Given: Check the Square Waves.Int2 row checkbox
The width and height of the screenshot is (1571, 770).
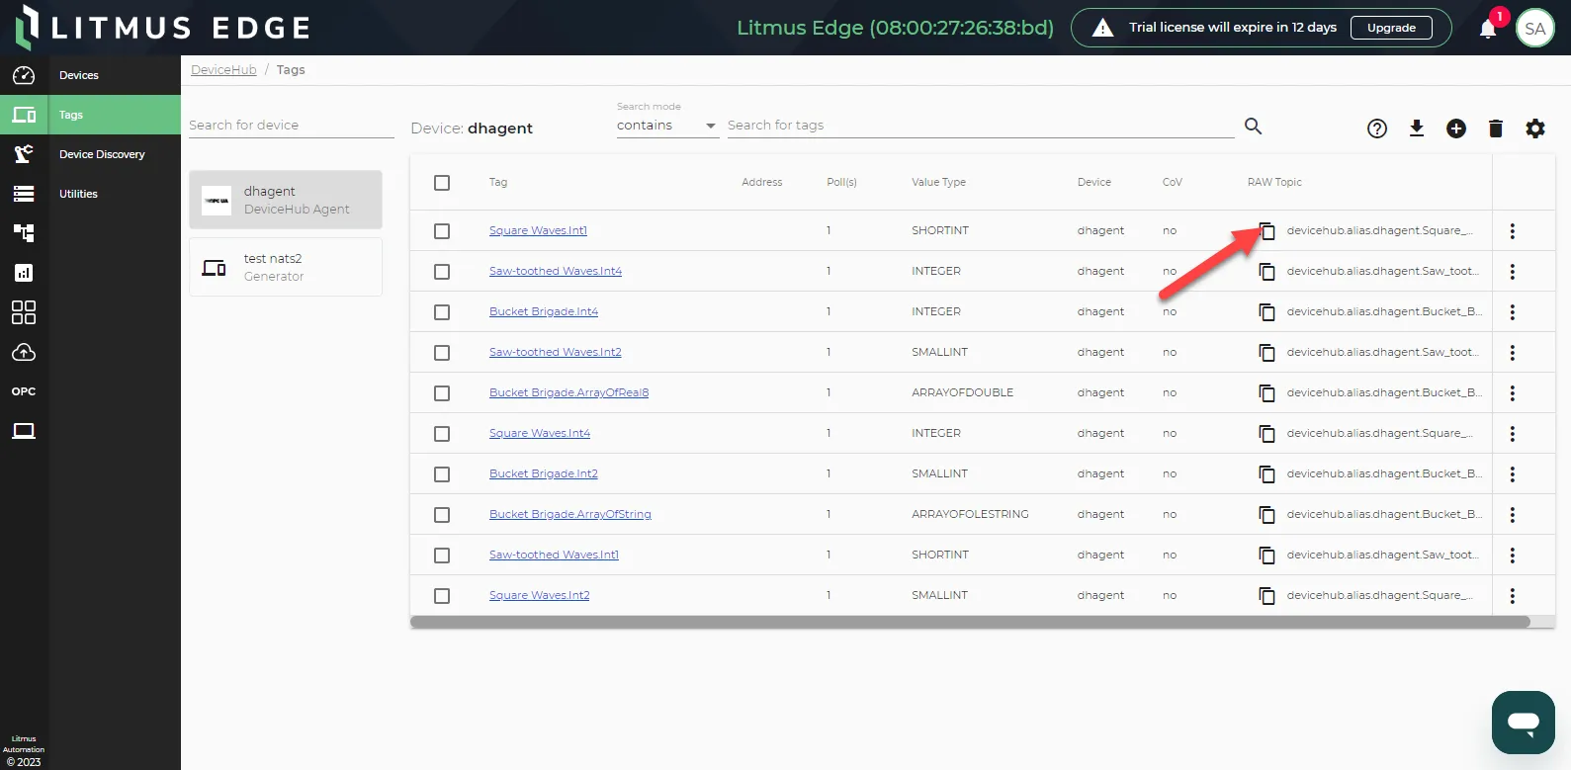Looking at the screenshot, I should (442, 596).
